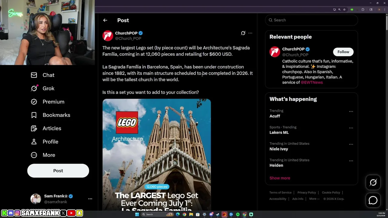Click install app icon in address bar

335,10
